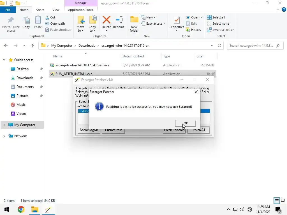Click Downloads in the address breadcrumb
This screenshot has height=215, width=287.
pos(87,46)
